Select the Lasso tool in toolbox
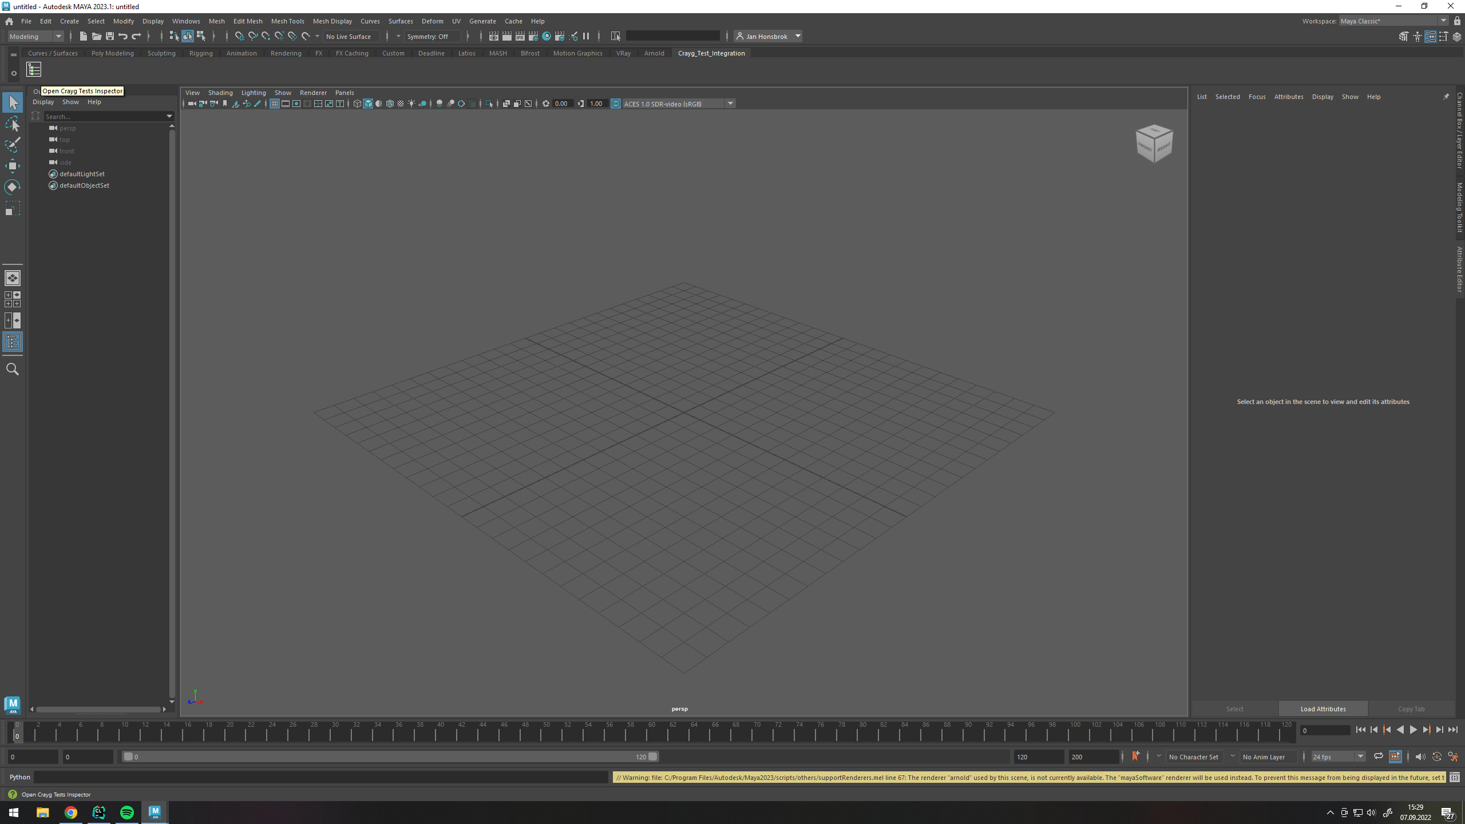Screen dimensions: 1465x824 13,124
